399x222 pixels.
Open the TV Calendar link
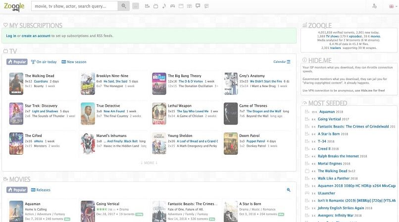[282, 62]
